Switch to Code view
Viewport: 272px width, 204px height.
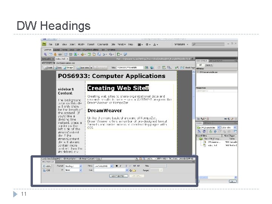click(x=48, y=68)
